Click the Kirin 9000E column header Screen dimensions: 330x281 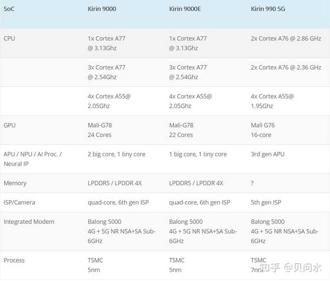tap(186, 8)
